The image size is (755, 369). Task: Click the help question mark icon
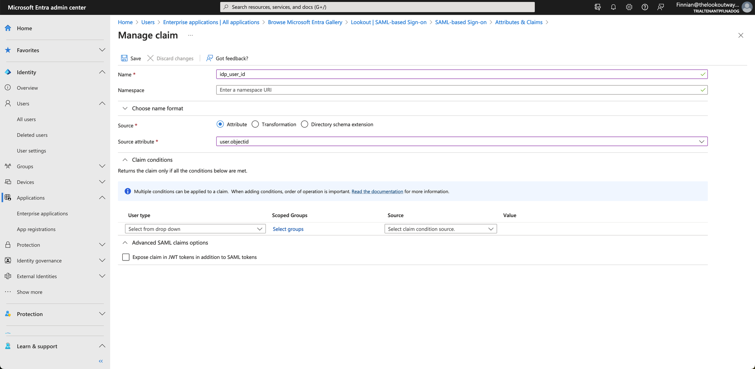pyautogui.click(x=645, y=7)
